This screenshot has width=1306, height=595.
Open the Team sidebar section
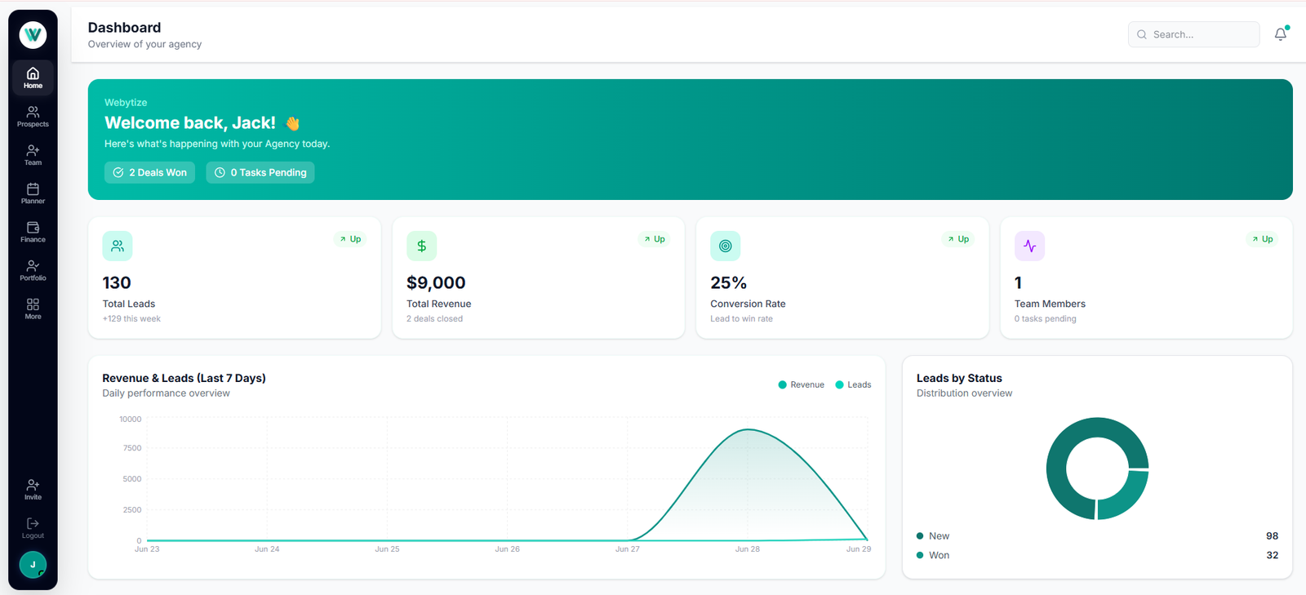33,155
